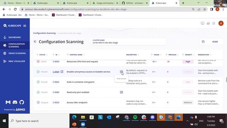Filter the Status column
Image resolution: width=227 pixels, height=128 pixels.
coord(37,55)
